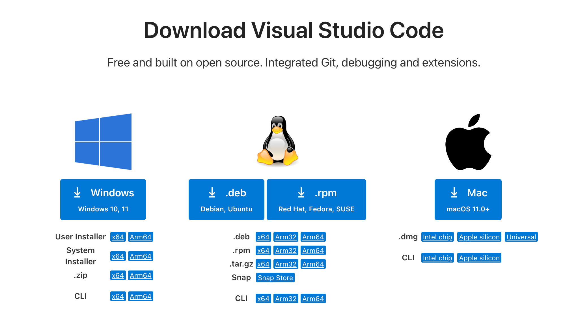Image resolution: width=578 pixels, height=335 pixels.
Task: Download Windows CLI x64
Action: point(118,296)
